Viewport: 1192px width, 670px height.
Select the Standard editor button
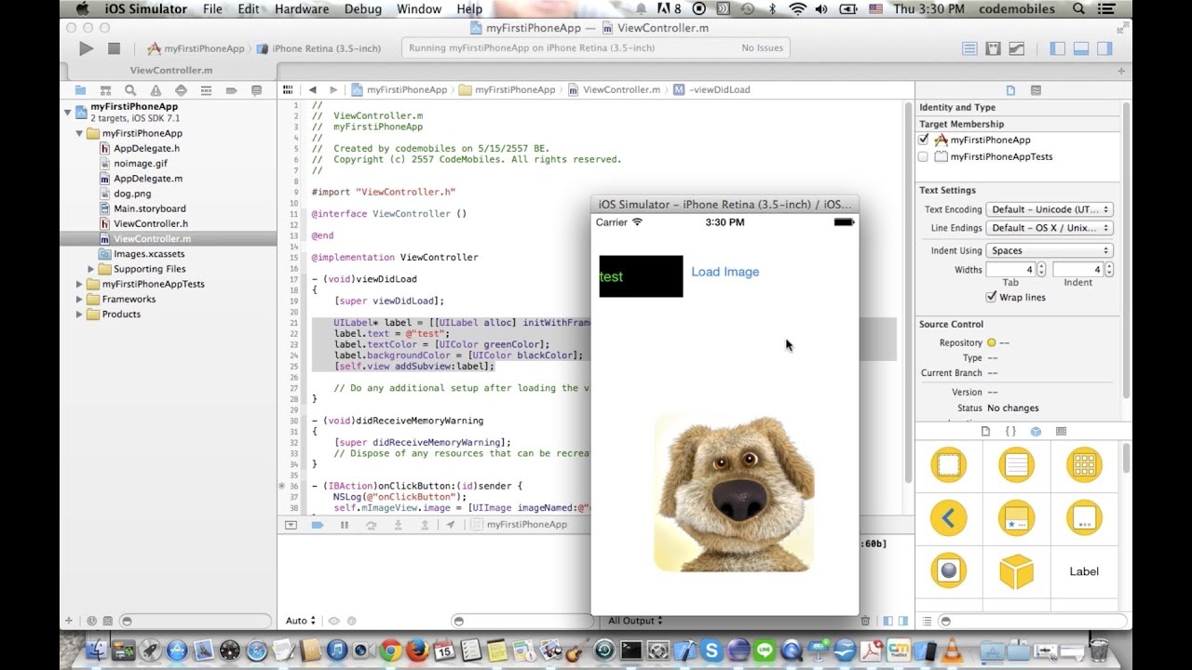pyautogui.click(x=969, y=48)
